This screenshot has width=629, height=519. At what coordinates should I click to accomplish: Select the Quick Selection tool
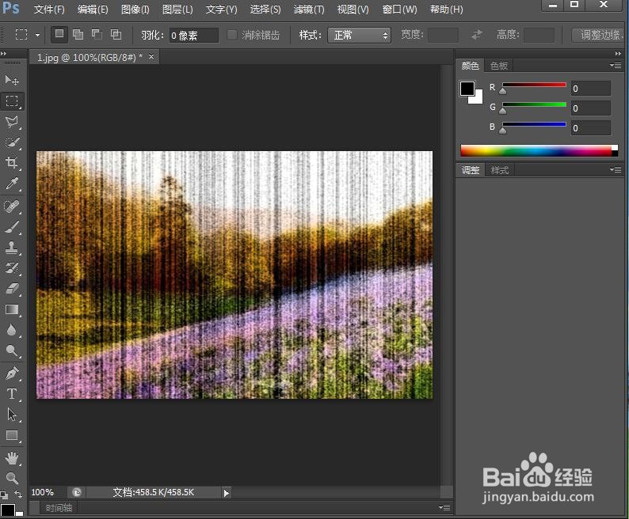coord(12,142)
